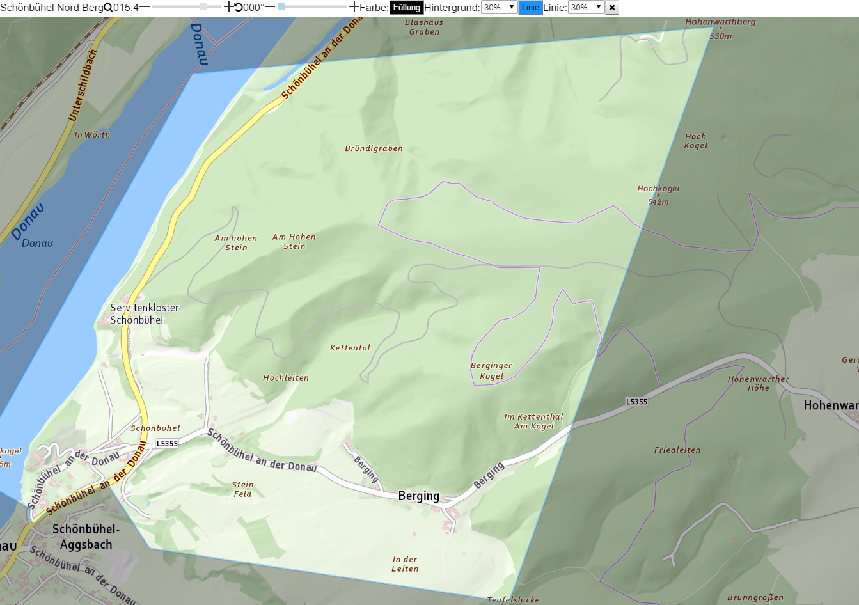Click the Berging village label

click(x=419, y=496)
